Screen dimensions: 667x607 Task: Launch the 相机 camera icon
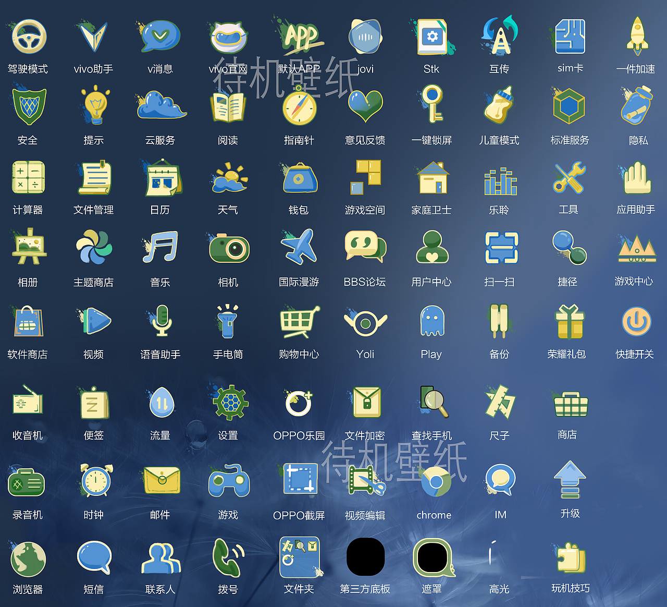(229, 248)
